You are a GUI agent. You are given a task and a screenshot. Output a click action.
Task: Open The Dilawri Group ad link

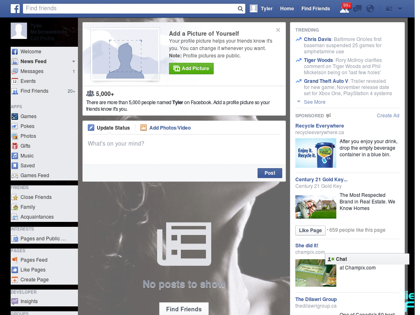coord(316,299)
